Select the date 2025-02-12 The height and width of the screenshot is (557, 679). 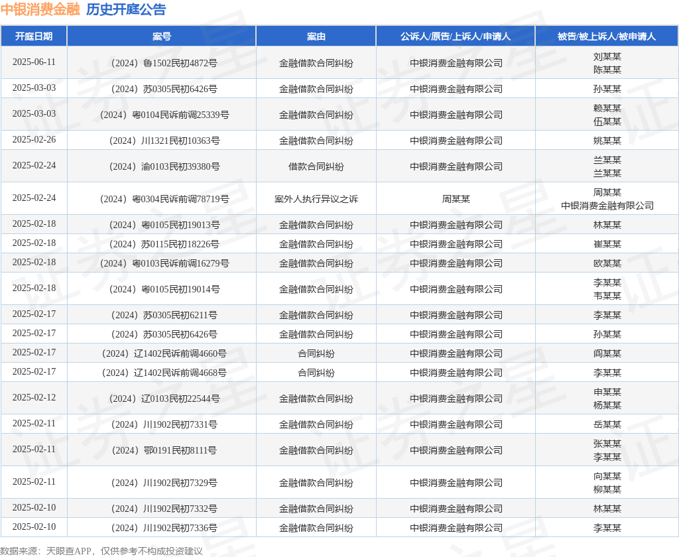34,398
